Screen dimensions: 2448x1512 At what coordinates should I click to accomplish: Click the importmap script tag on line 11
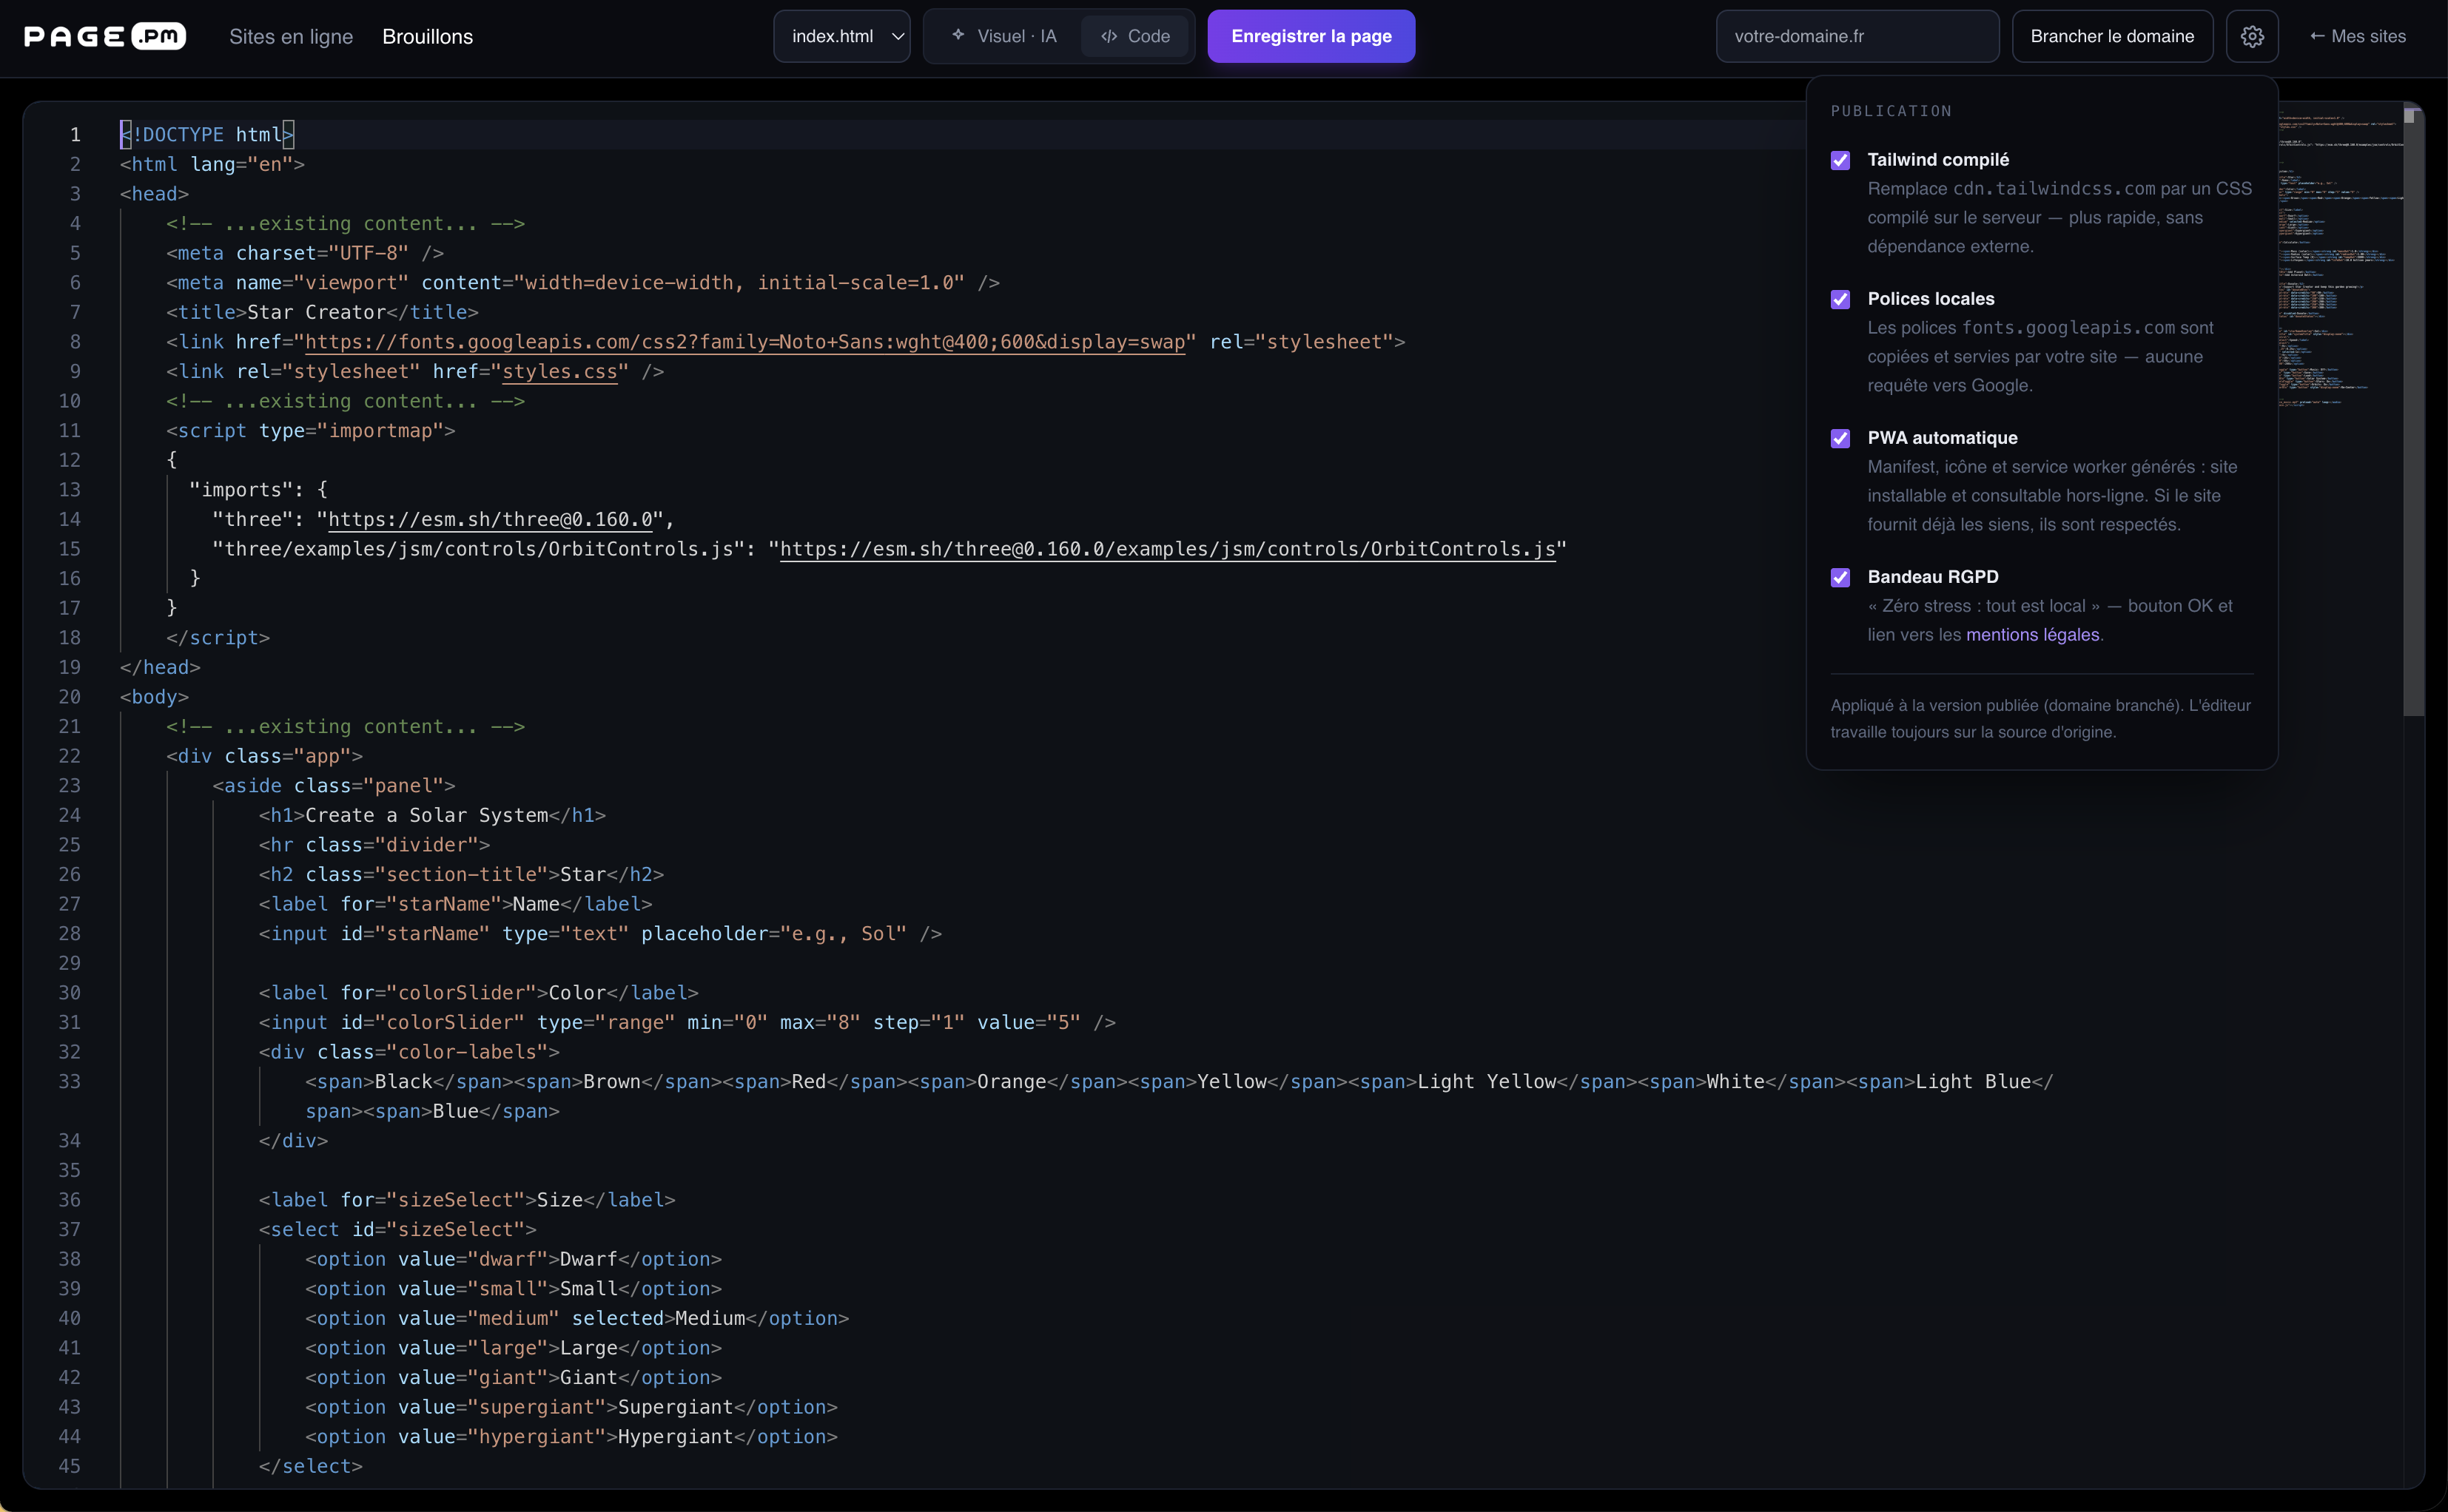310,431
